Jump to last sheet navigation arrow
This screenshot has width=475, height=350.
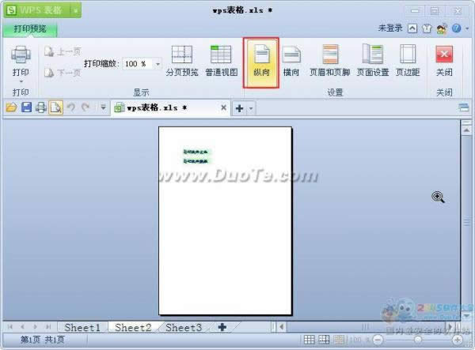click(x=47, y=327)
